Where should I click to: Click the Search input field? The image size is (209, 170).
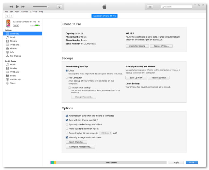176,7
